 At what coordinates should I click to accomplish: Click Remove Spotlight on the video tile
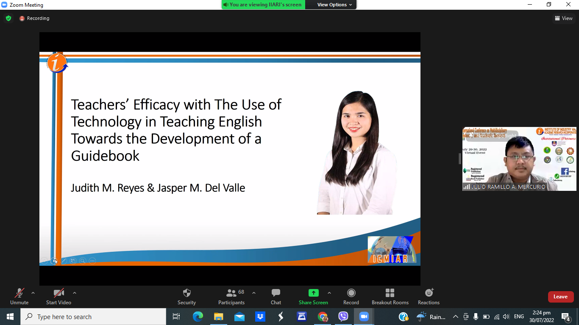pos(493,136)
